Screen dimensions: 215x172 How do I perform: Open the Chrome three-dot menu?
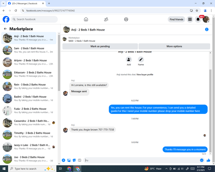pyautogui.click(x=211, y=11)
